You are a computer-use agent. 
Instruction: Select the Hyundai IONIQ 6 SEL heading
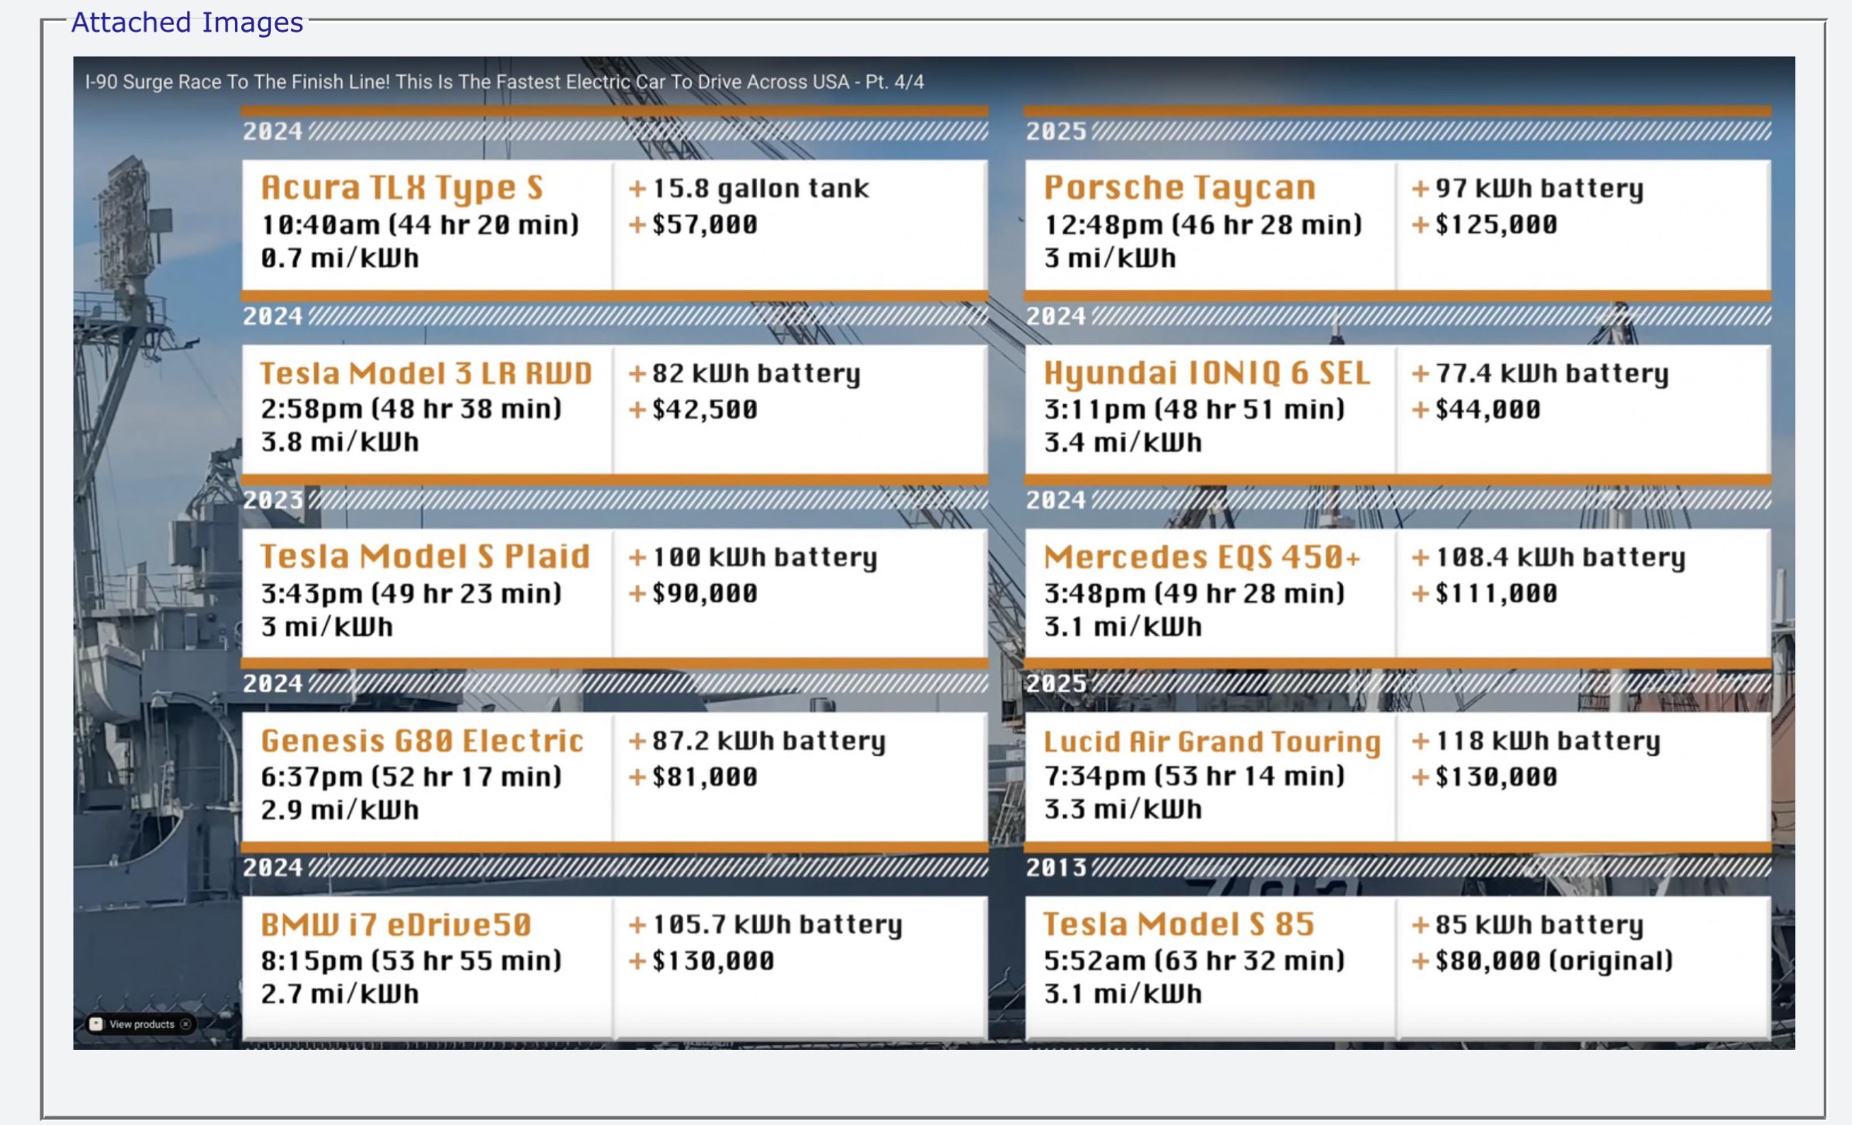coord(1207,373)
